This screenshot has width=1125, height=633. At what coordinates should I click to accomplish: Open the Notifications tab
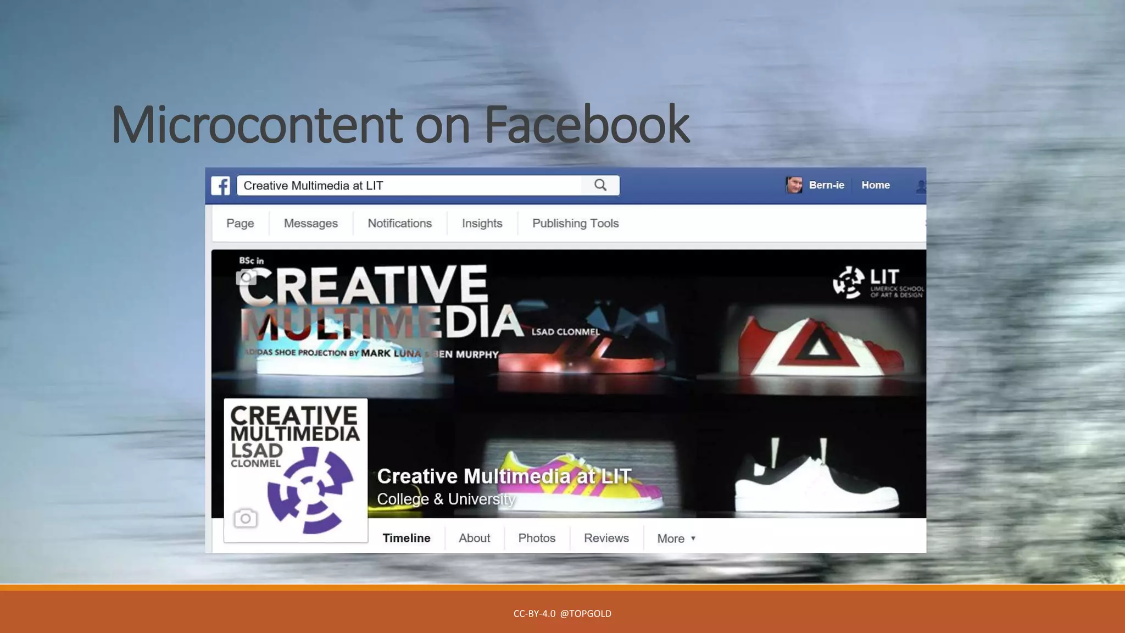pyautogui.click(x=400, y=223)
